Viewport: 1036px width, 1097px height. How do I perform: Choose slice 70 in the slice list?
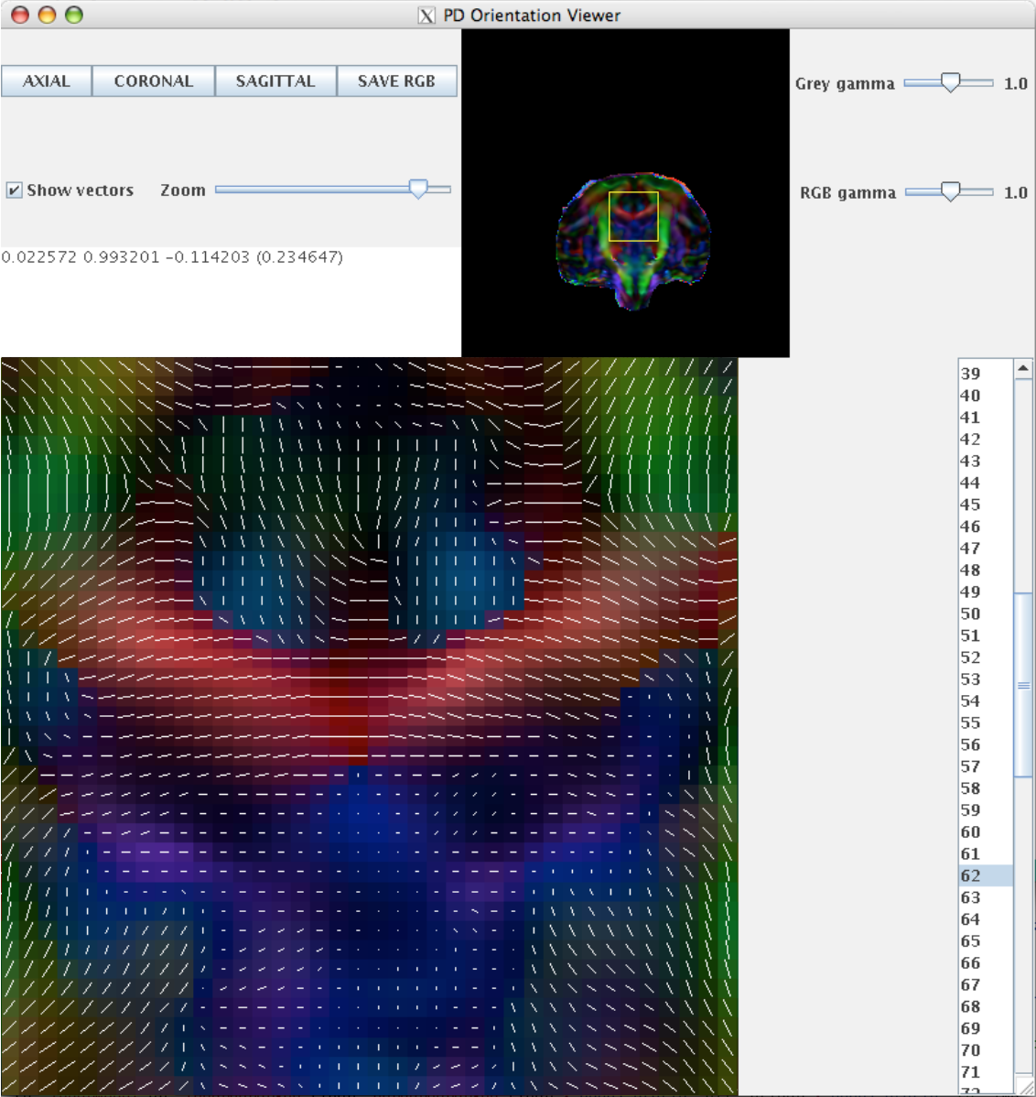[x=971, y=1050]
